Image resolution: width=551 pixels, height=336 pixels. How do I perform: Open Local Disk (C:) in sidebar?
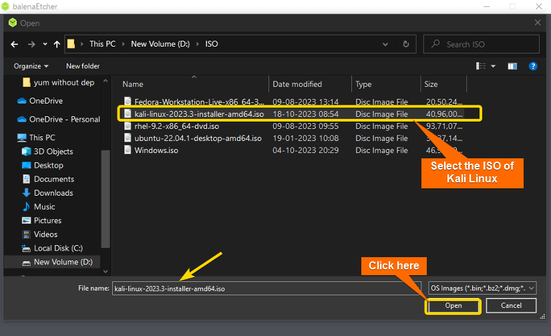pyautogui.click(x=58, y=248)
